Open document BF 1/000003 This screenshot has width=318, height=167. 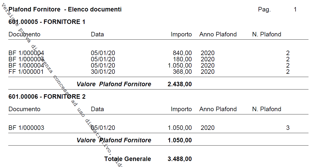click(x=26, y=128)
